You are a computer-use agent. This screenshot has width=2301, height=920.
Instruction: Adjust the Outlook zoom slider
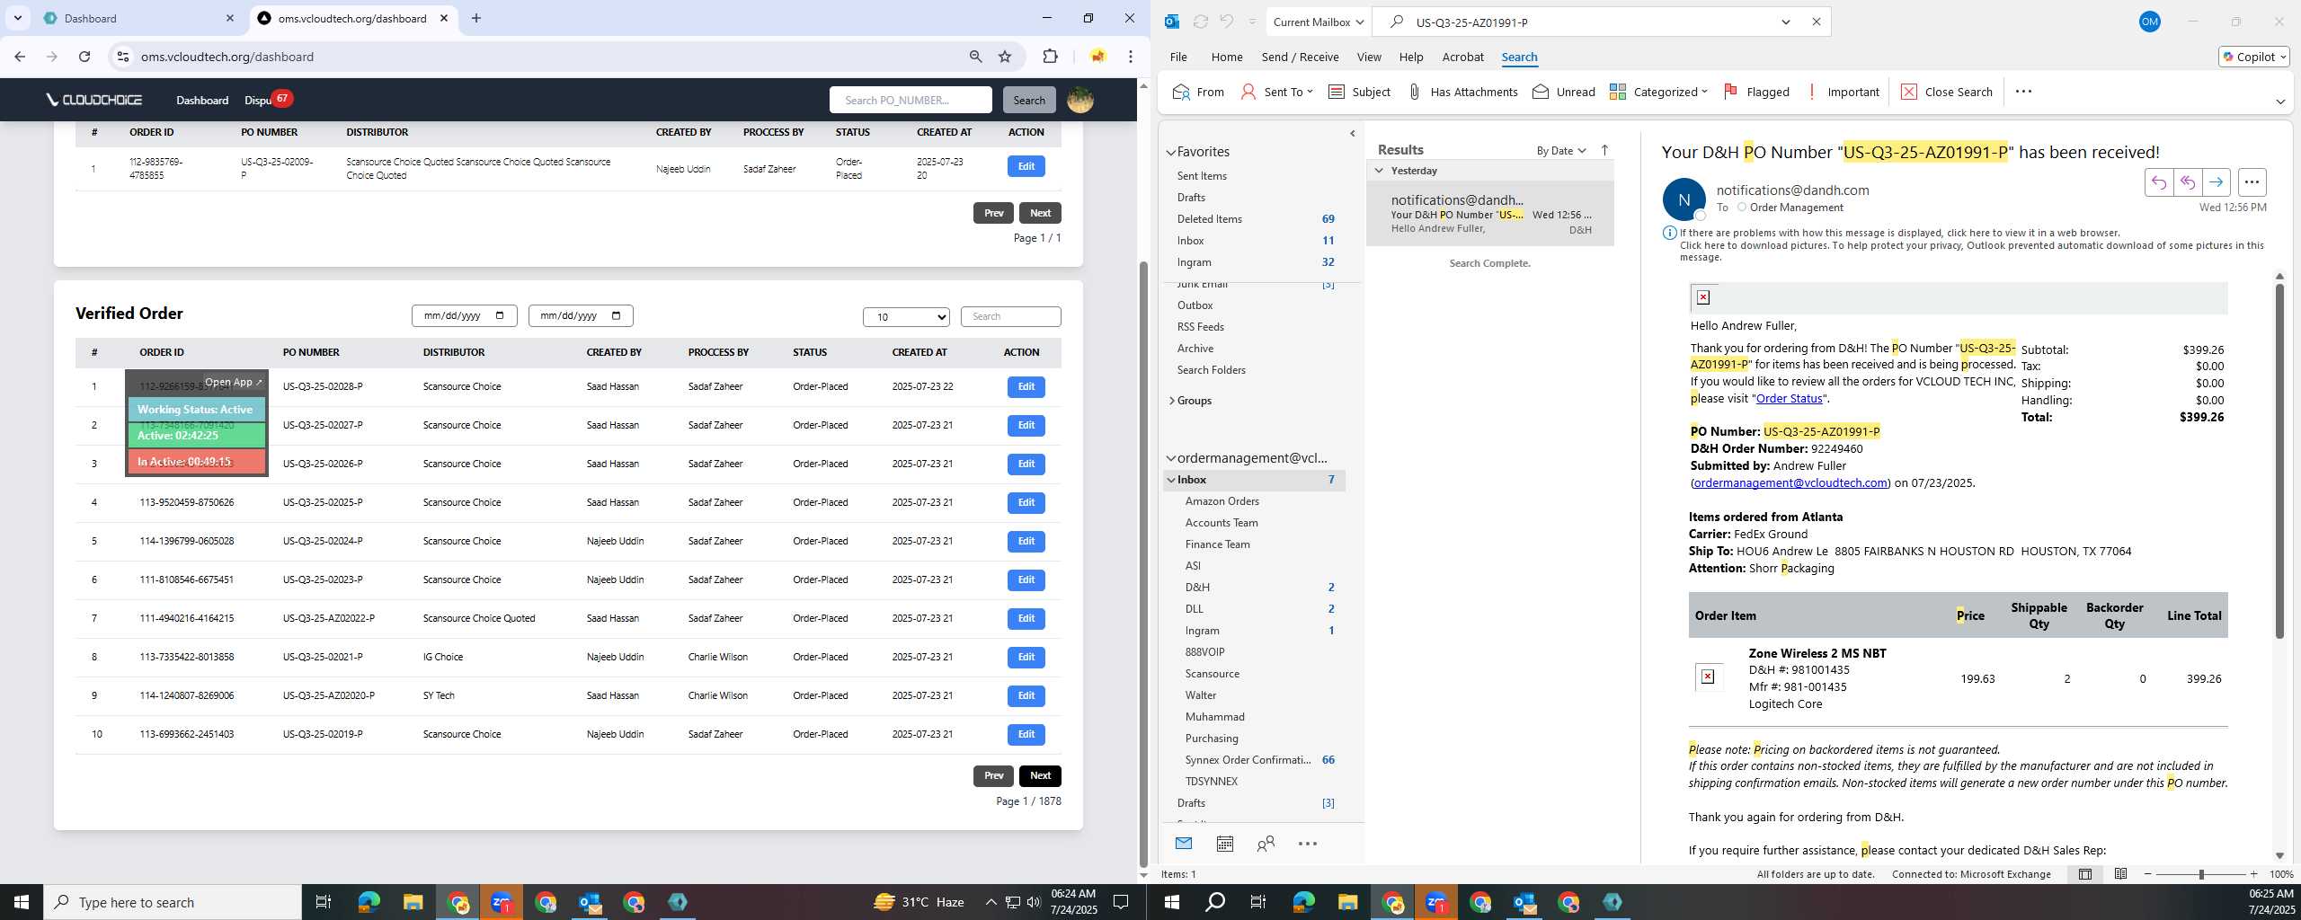tap(2200, 874)
